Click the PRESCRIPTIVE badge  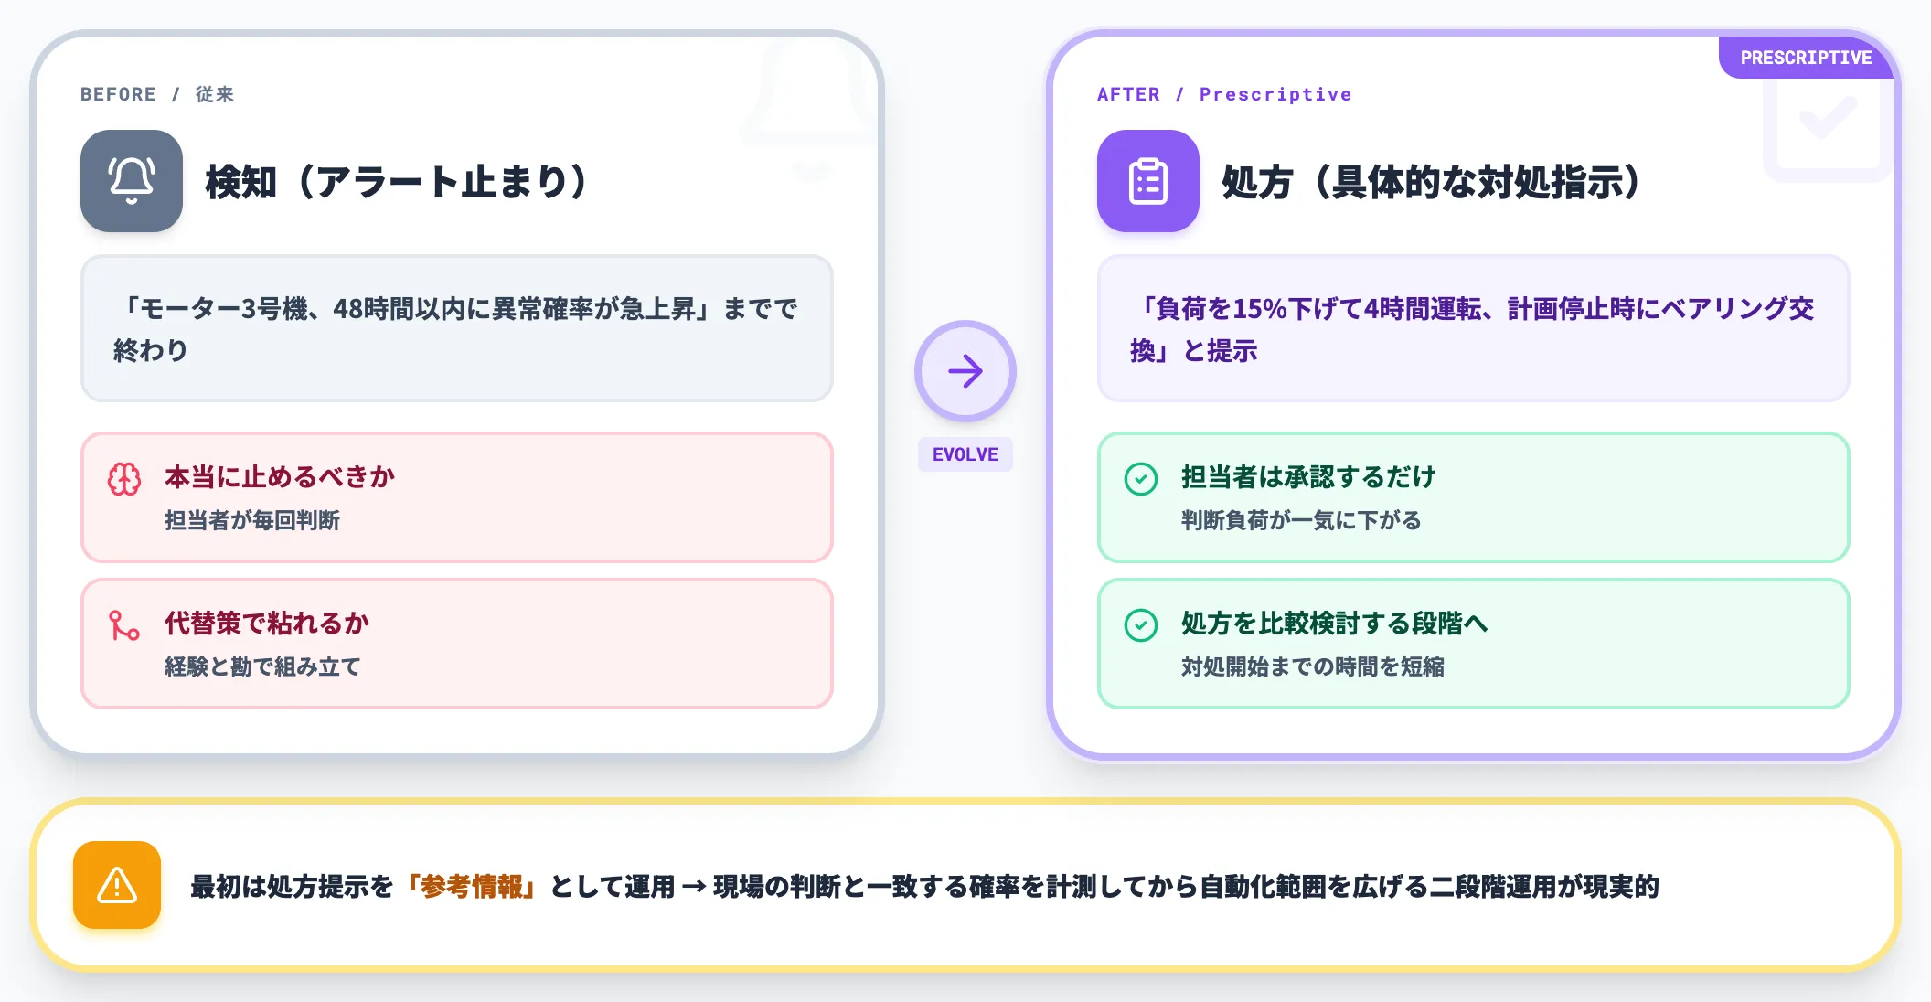pos(1806,58)
